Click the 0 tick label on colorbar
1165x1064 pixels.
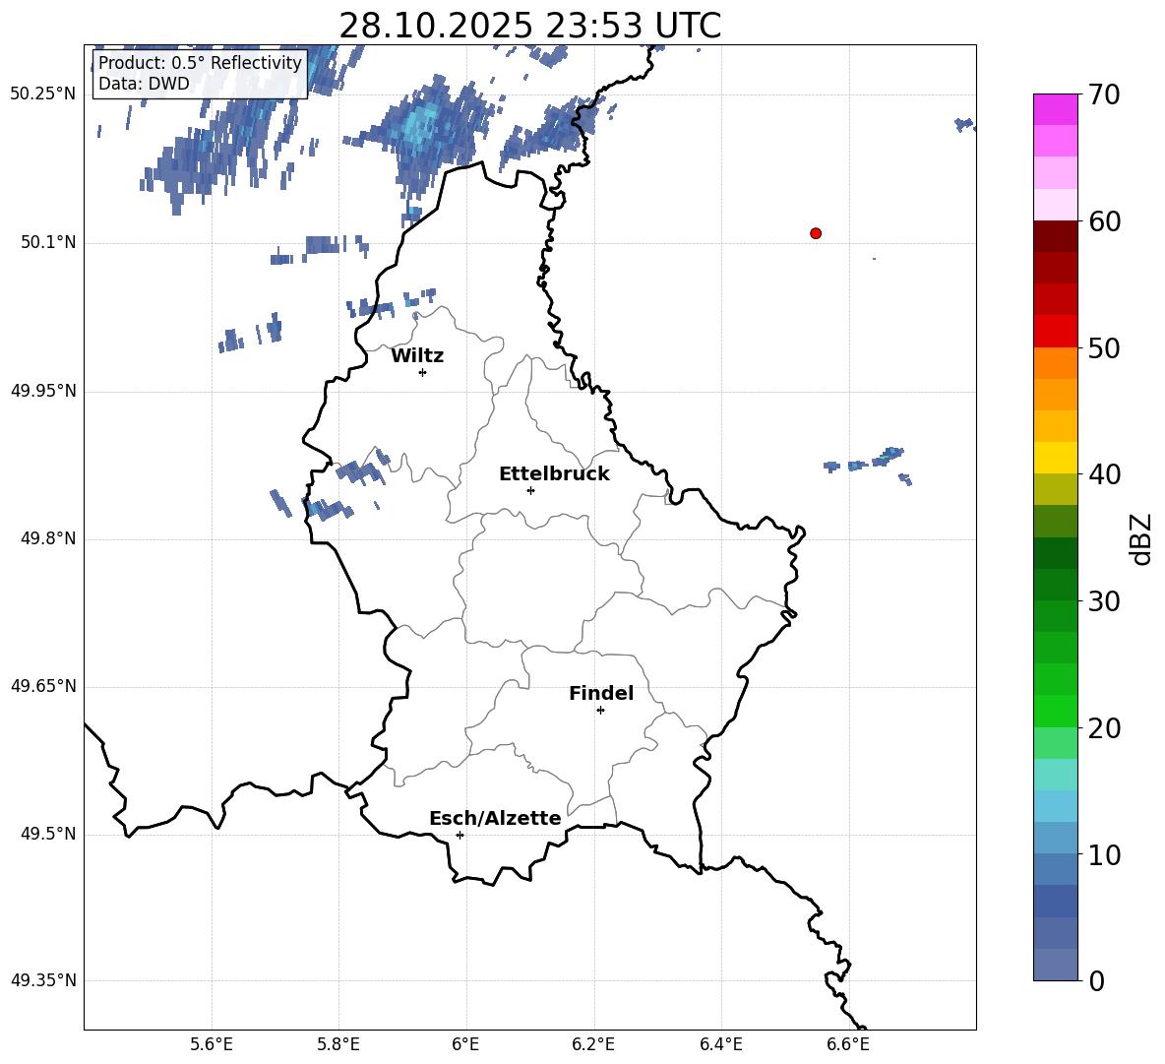point(1097,981)
